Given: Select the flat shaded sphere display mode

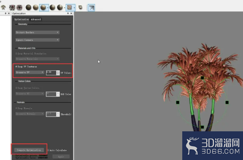Looking at the screenshot, I should point(36,7).
